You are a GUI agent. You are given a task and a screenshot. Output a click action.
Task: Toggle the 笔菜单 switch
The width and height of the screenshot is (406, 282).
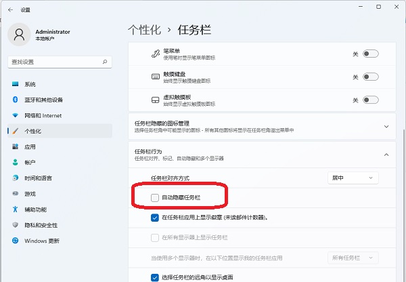371,54
